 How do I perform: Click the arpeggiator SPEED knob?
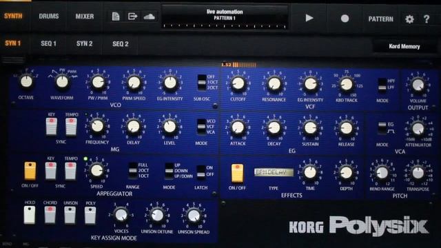click(96, 171)
